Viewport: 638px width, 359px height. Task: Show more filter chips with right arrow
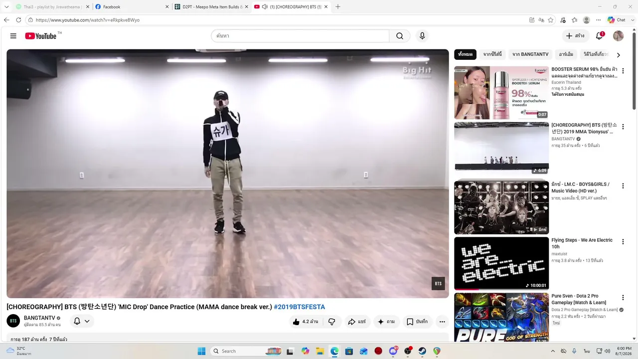619,55
